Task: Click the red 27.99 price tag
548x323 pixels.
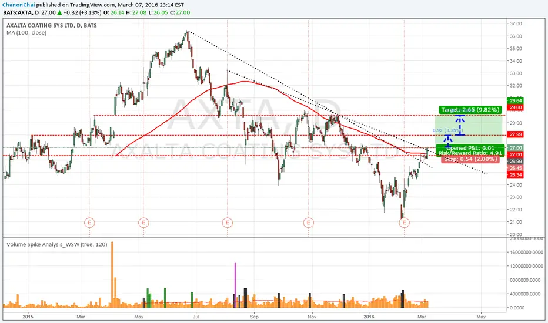Action: (x=515, y=134)
